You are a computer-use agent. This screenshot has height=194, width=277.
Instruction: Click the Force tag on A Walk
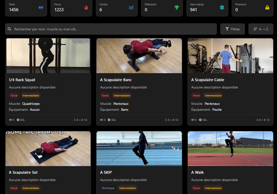click(196, 188)
